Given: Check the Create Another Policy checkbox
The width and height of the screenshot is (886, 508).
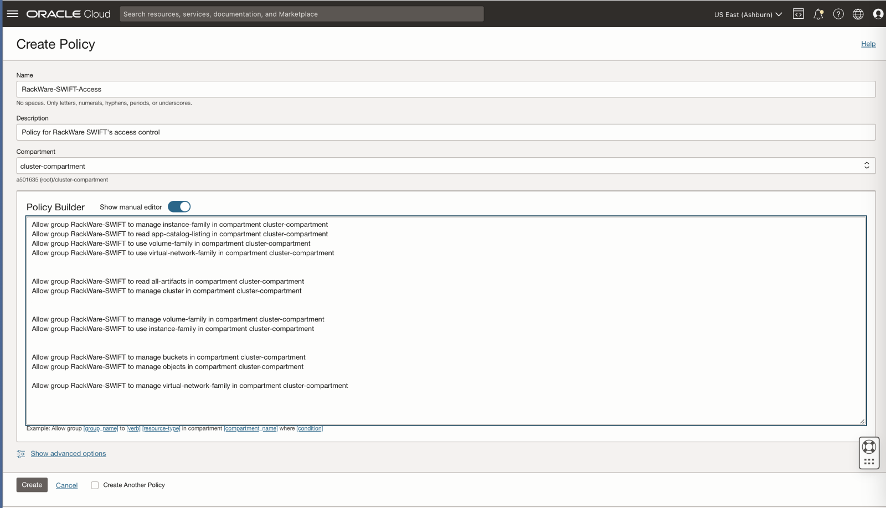Looking at the screenshot, I should pos(95,485).
